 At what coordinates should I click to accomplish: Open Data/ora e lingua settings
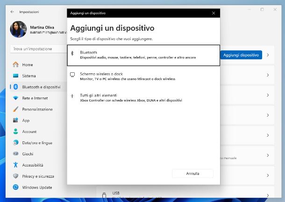[37, 143]
